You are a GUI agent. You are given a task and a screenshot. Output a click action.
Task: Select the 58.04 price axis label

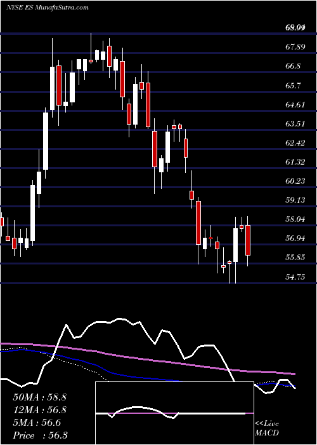coord(295,219)
